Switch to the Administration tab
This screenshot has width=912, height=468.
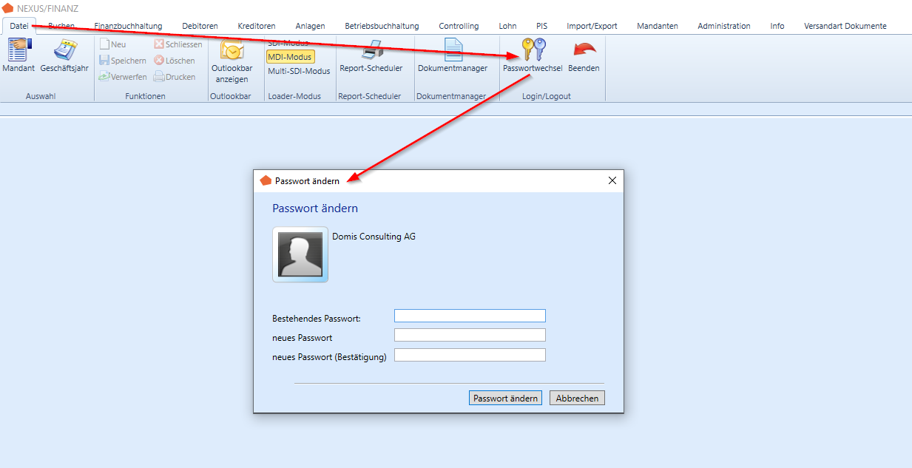(724, 26)
